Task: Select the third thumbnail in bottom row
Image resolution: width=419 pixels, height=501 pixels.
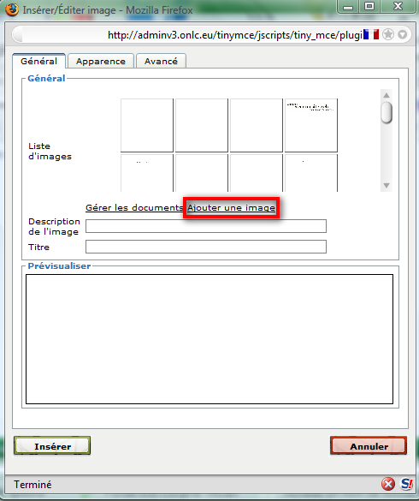Action: (257, 173)
